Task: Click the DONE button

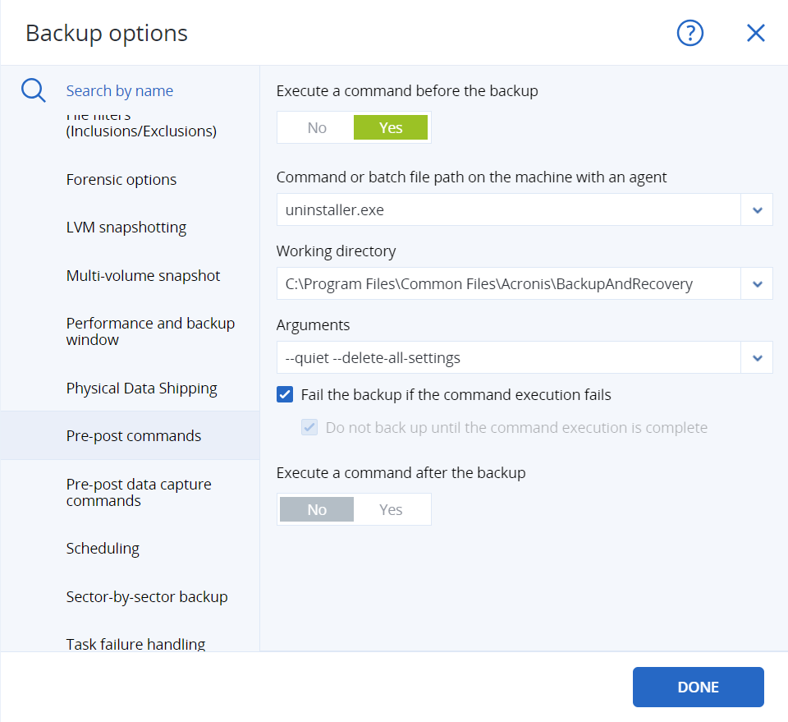Action: (x=698, y=687)
